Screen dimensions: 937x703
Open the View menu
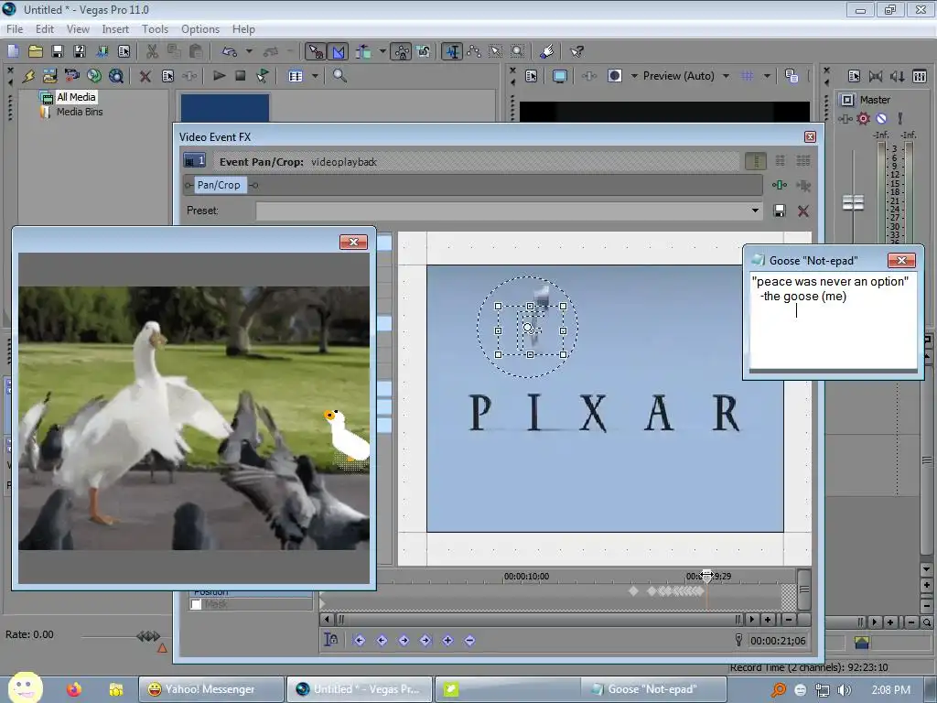pyautogui.click(x=78, y=28)
